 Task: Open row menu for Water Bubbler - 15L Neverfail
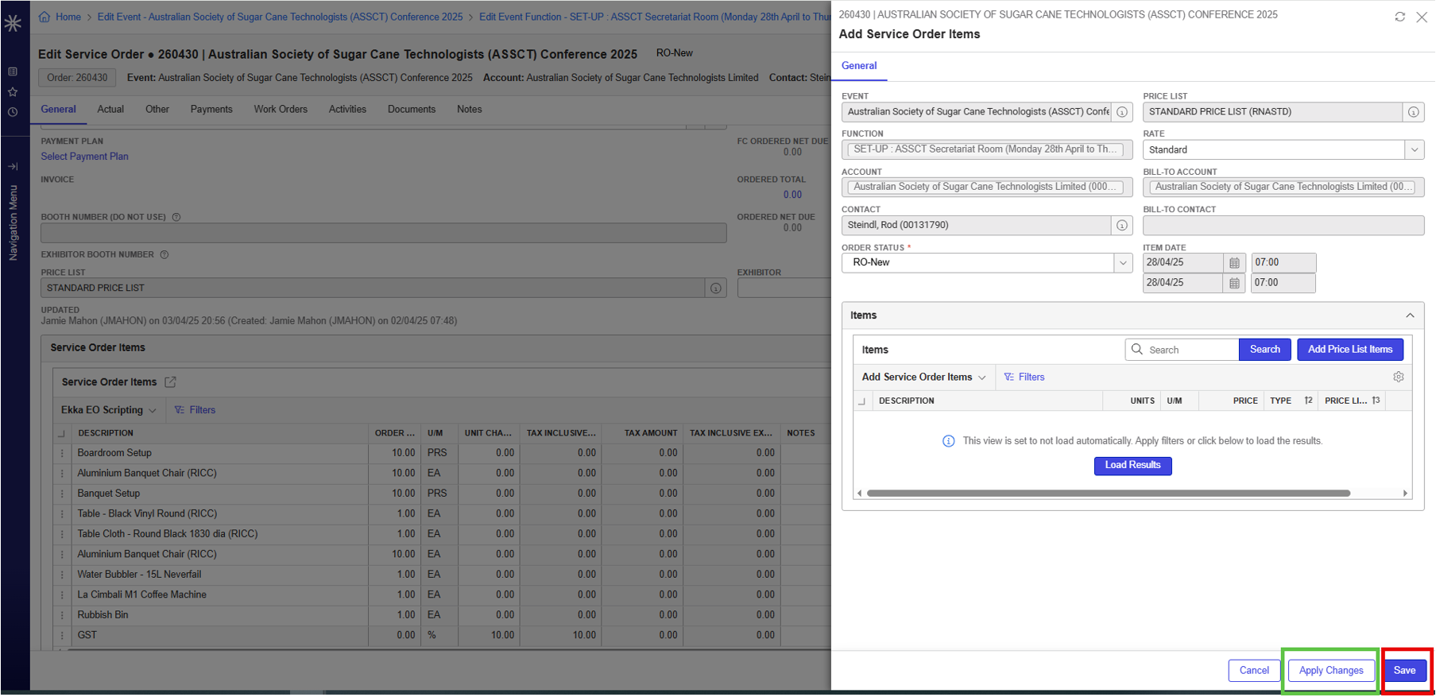62,575
